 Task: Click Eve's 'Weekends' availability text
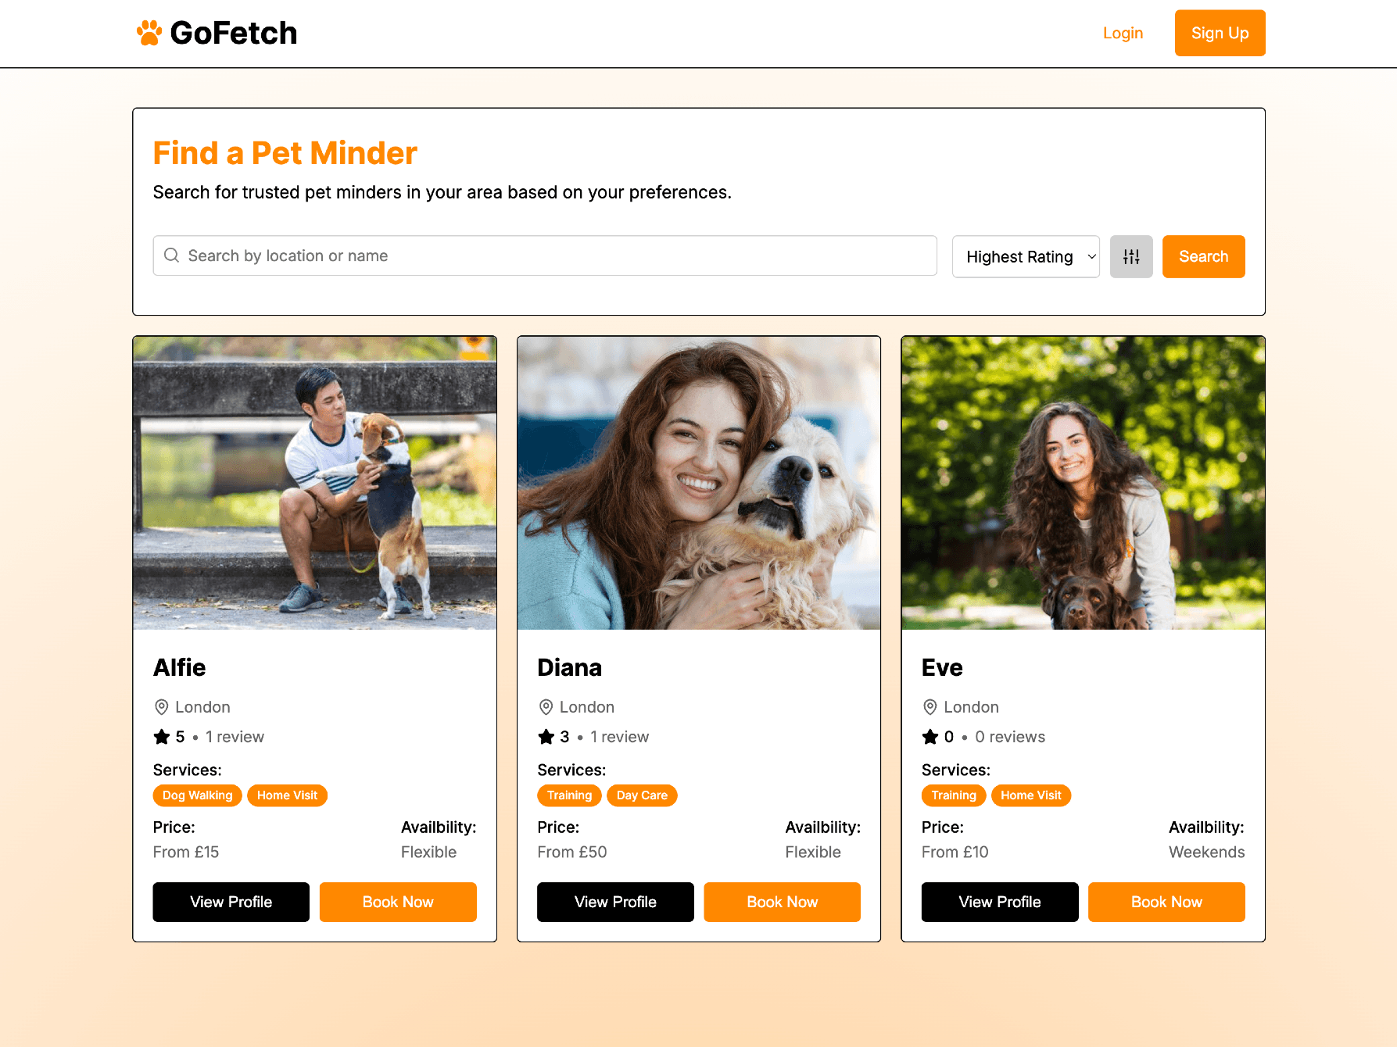coord(1207,852)
